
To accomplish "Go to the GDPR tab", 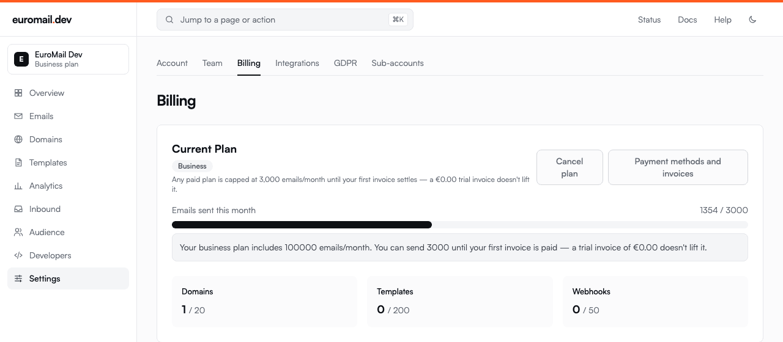I will [346, 63].
